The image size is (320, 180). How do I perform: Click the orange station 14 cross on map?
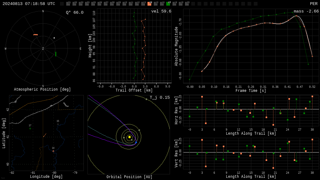[53, 151]
